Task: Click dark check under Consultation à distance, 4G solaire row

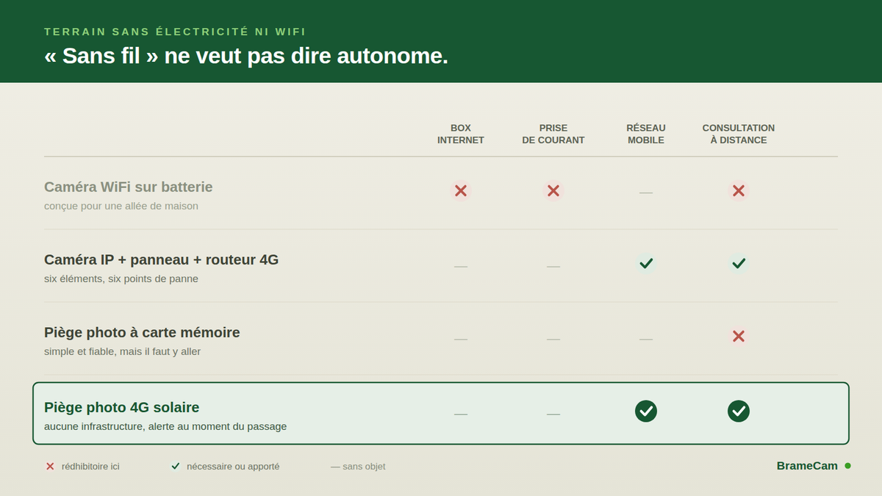Action: 739,411
